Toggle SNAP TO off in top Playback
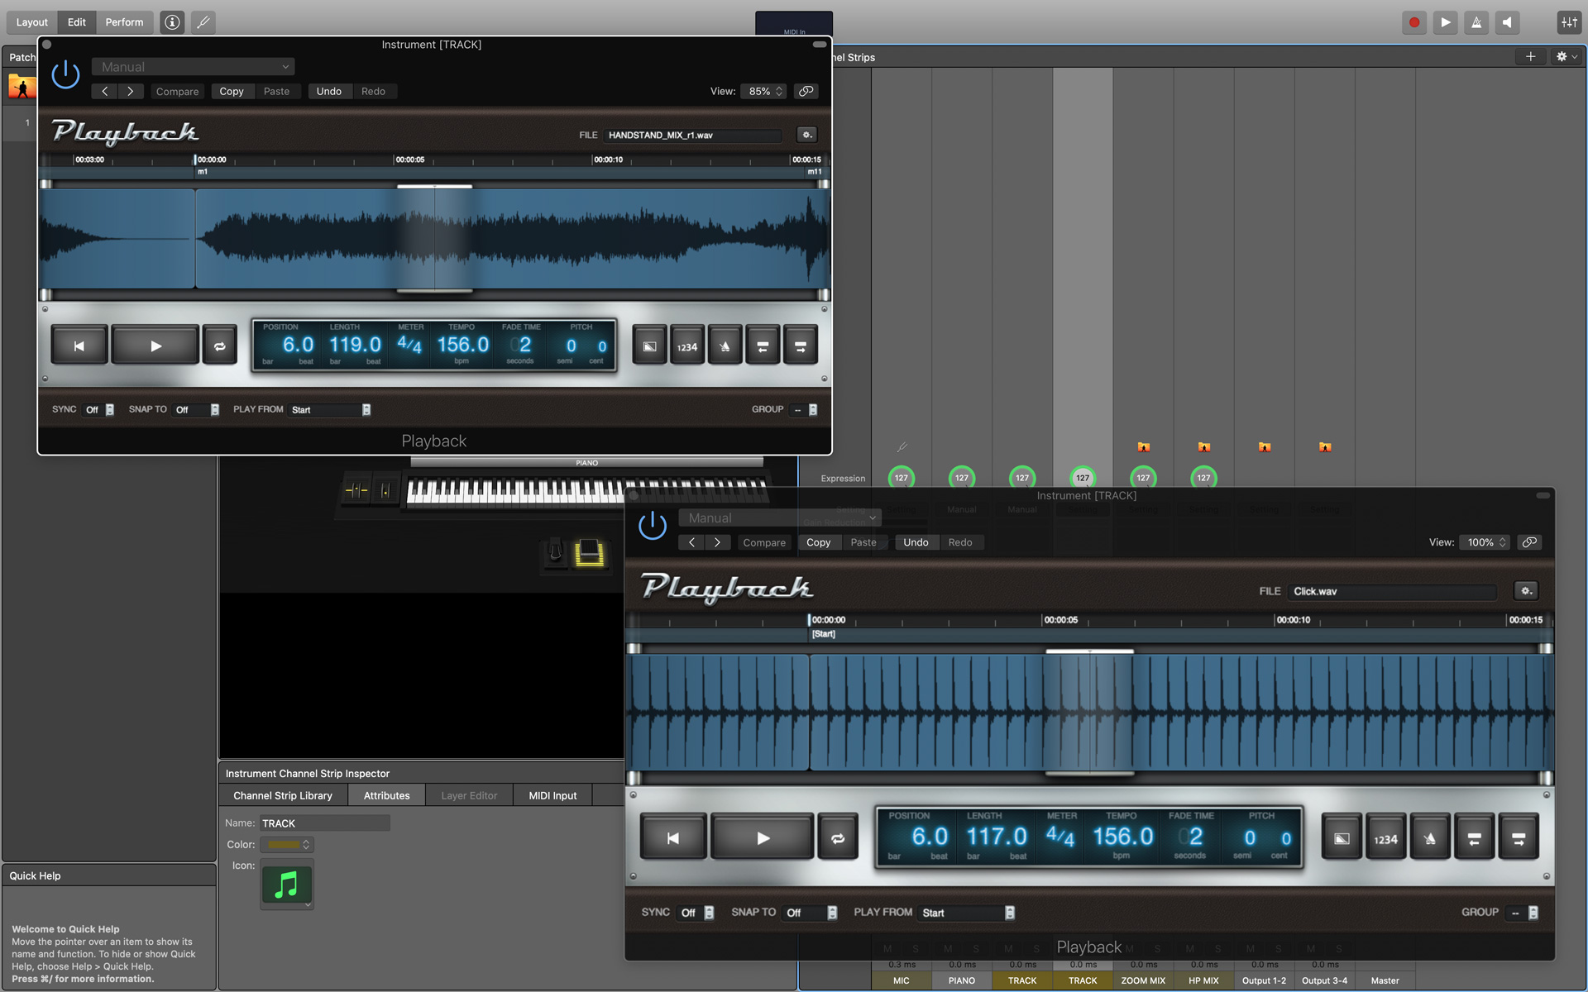Screen dimensions: 1588x992 (x=194, y=409)
